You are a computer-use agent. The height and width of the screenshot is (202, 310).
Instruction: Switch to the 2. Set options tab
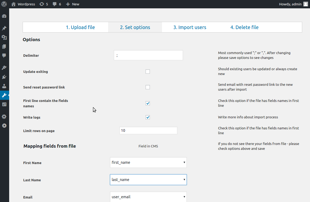click(135, 27)
